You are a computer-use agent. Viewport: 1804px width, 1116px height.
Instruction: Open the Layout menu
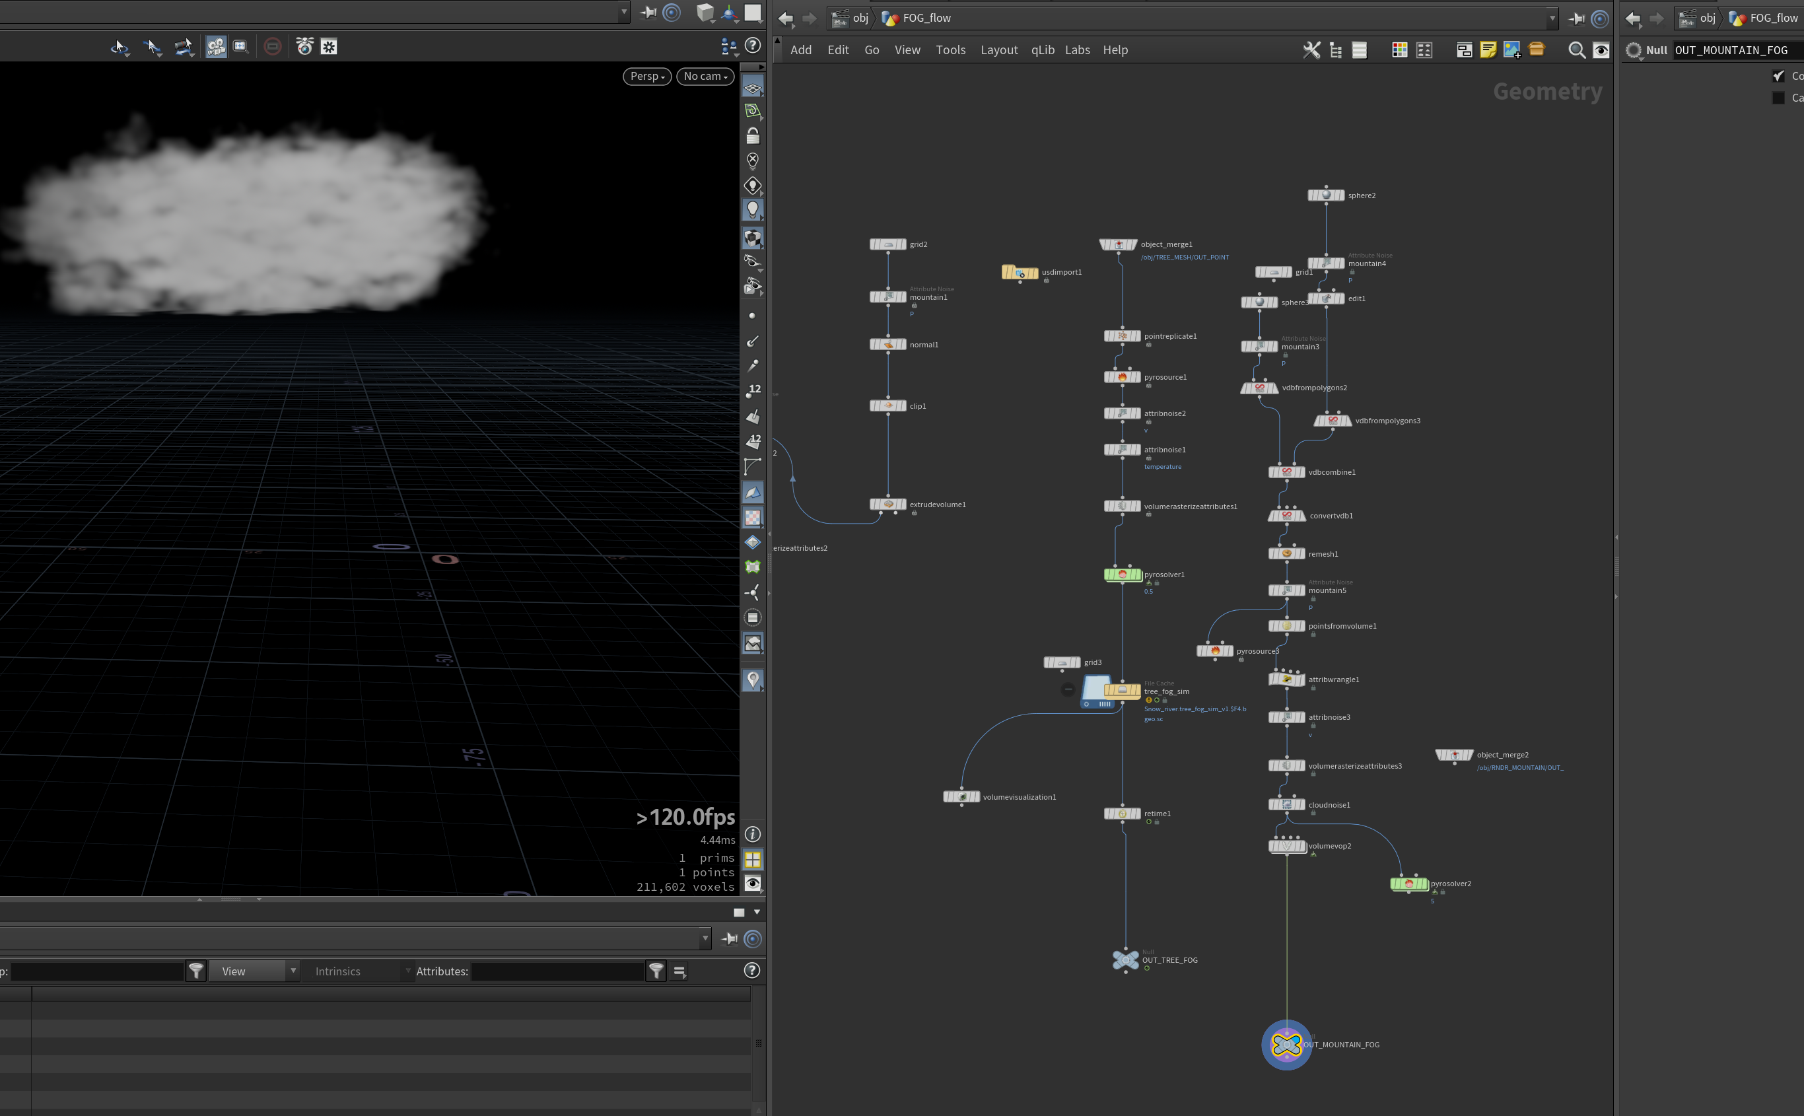tap(998, 50)
